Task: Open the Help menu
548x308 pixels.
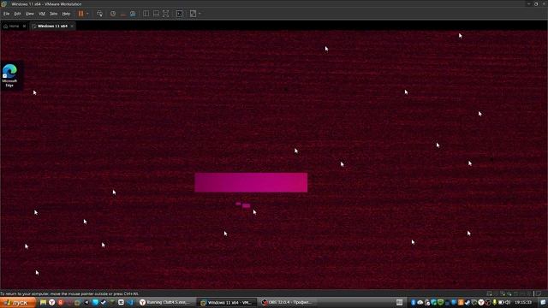Action: click(x=66, y=14)
